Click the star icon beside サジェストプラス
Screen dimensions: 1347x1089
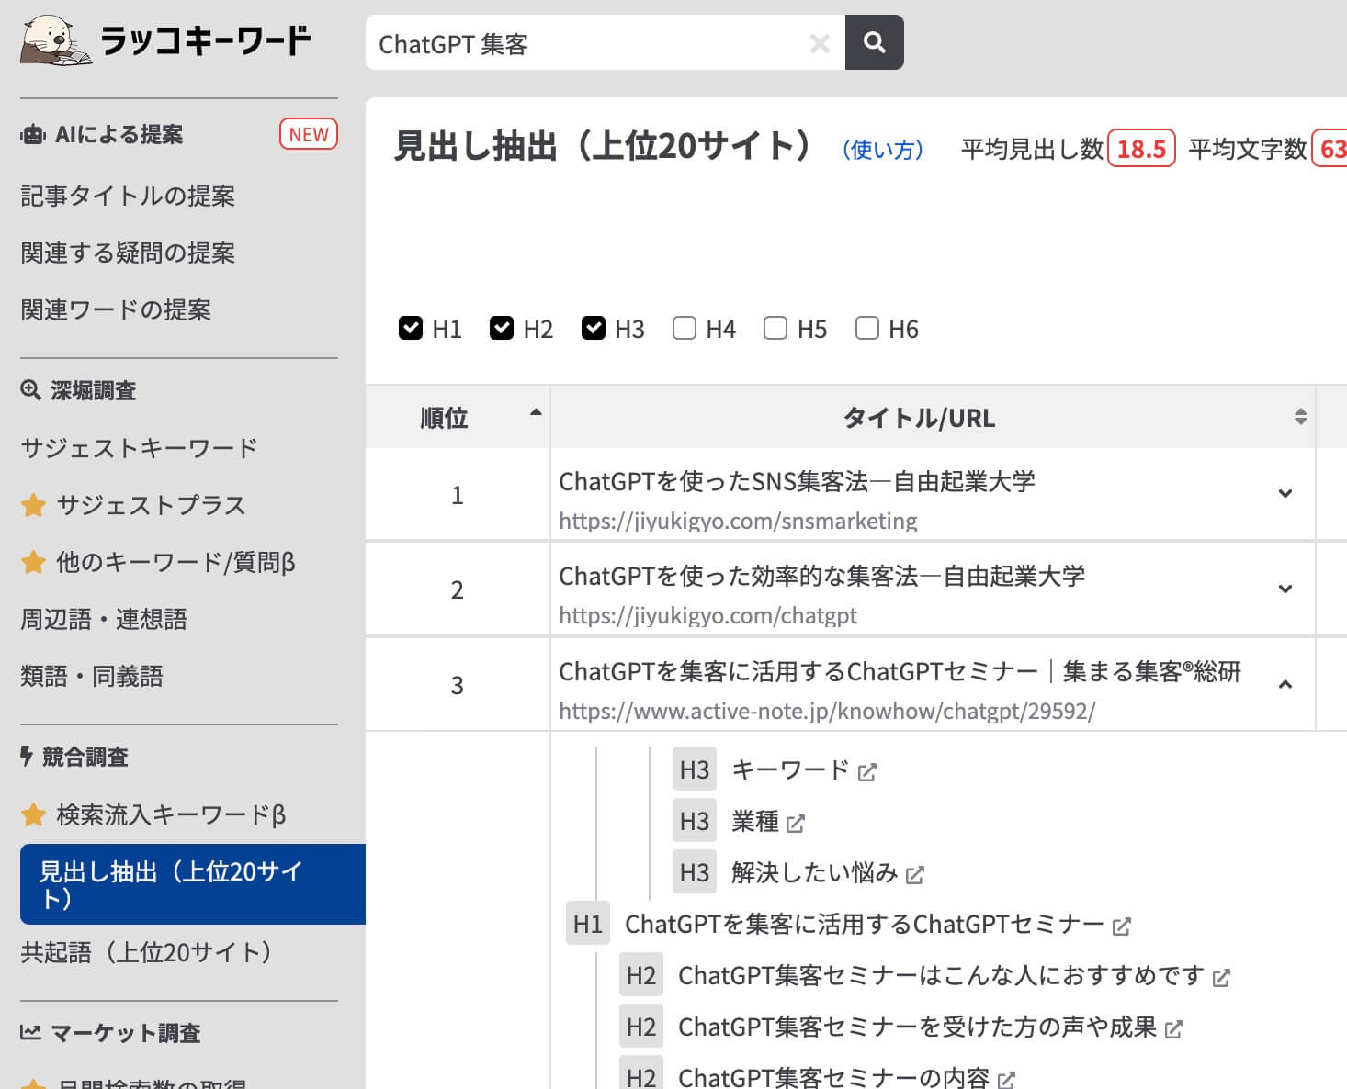pyautogui.click(x=33, y=505)
